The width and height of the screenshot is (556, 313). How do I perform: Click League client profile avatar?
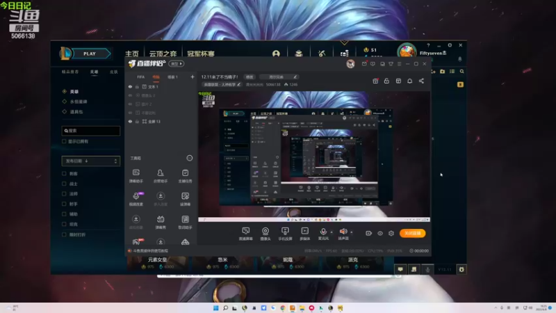407,51
